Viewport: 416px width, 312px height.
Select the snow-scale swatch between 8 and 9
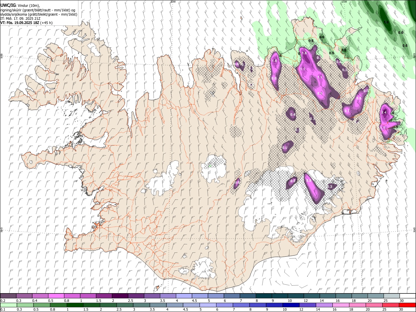[x=264, y=296]
